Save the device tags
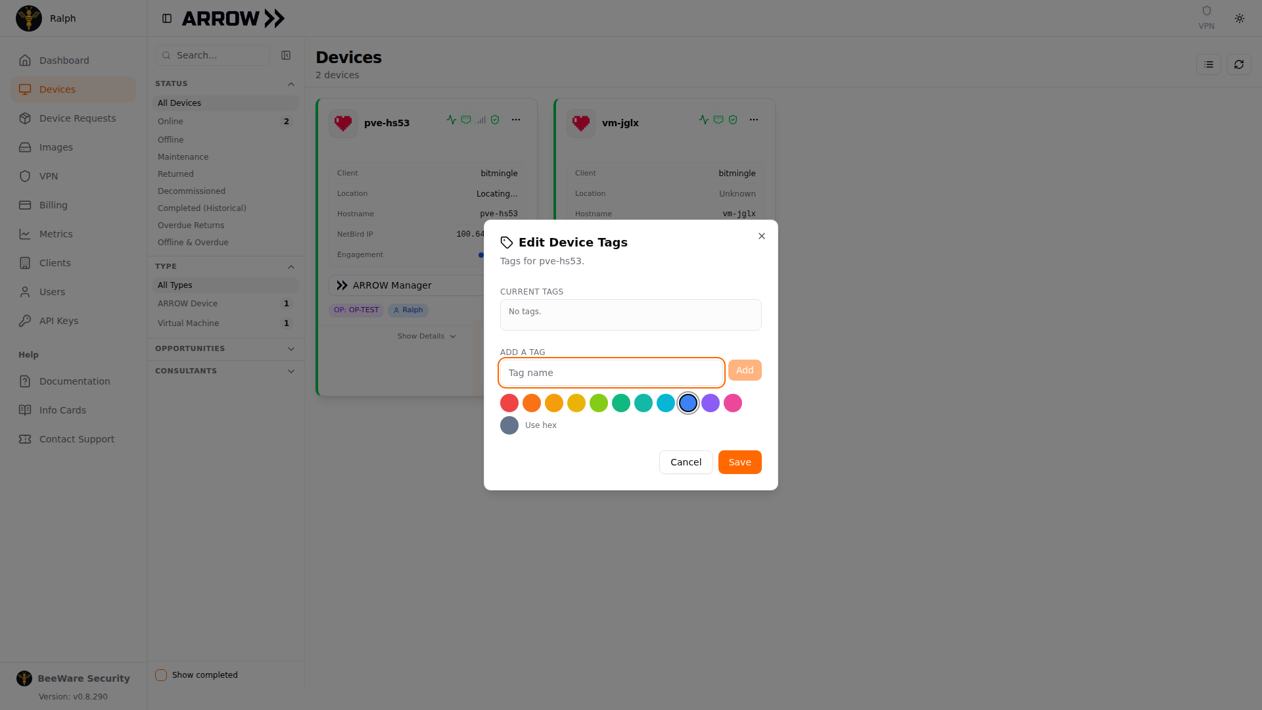Image resolution: width=1262 pixels, height=710 pixels. pyautogui.click(x=739, y=462)
